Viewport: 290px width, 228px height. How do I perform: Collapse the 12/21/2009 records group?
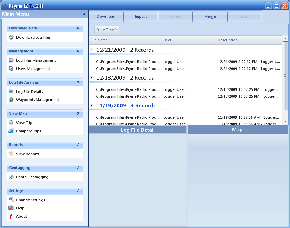click(x=91, y=50)
